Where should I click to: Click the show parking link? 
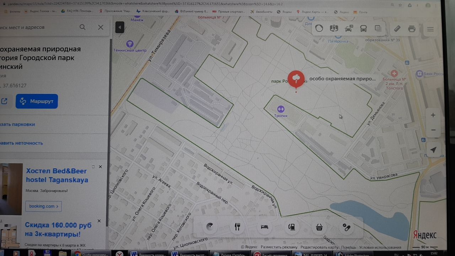[17, 124]
